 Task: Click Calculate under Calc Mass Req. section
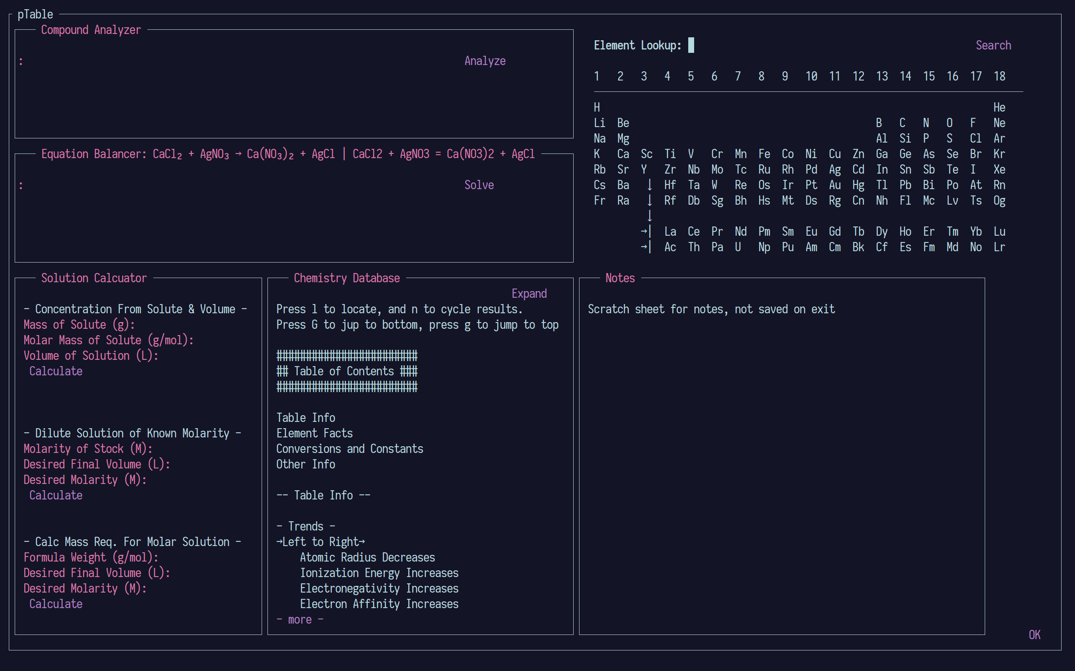coord(55,604)
